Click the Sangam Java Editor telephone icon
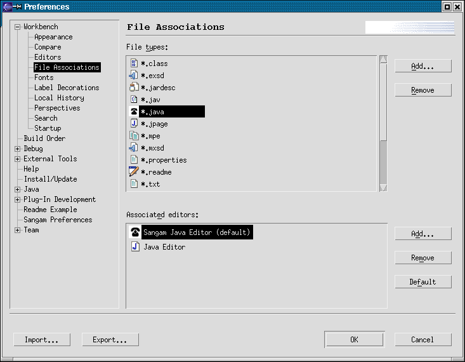The height and width of the screenshot is (362, 465). coord(135,232)
